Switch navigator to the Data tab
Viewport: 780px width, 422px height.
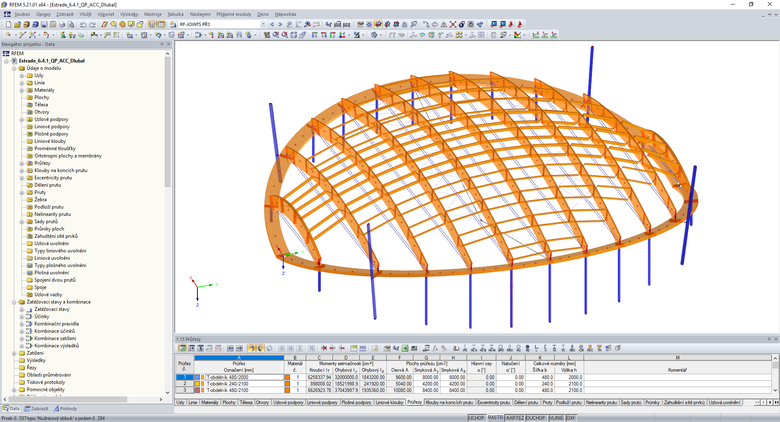(11, 409)
